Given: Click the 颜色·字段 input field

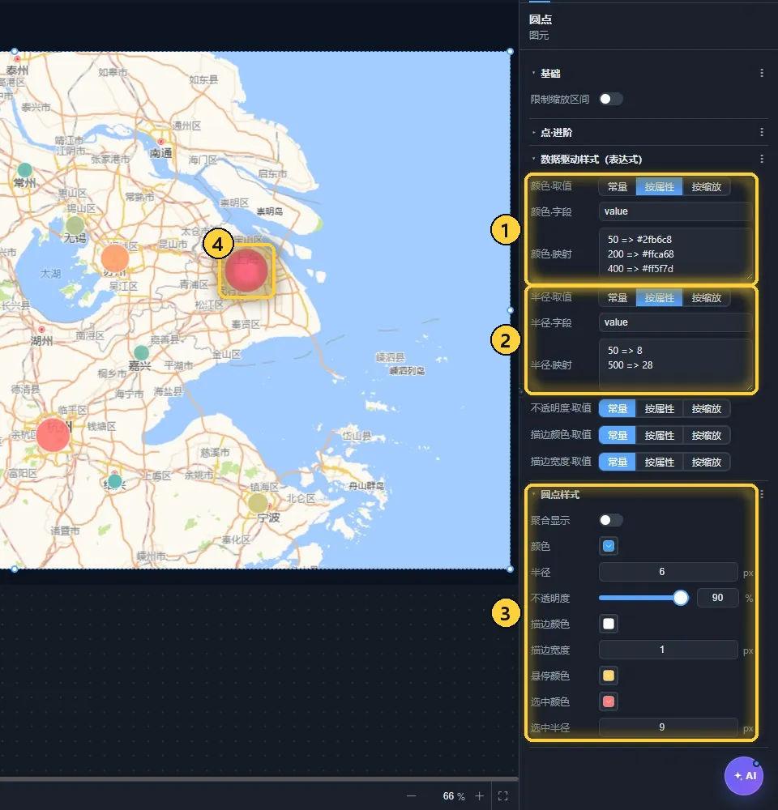Looking at the screenshot, I should [x=675, y=211].
